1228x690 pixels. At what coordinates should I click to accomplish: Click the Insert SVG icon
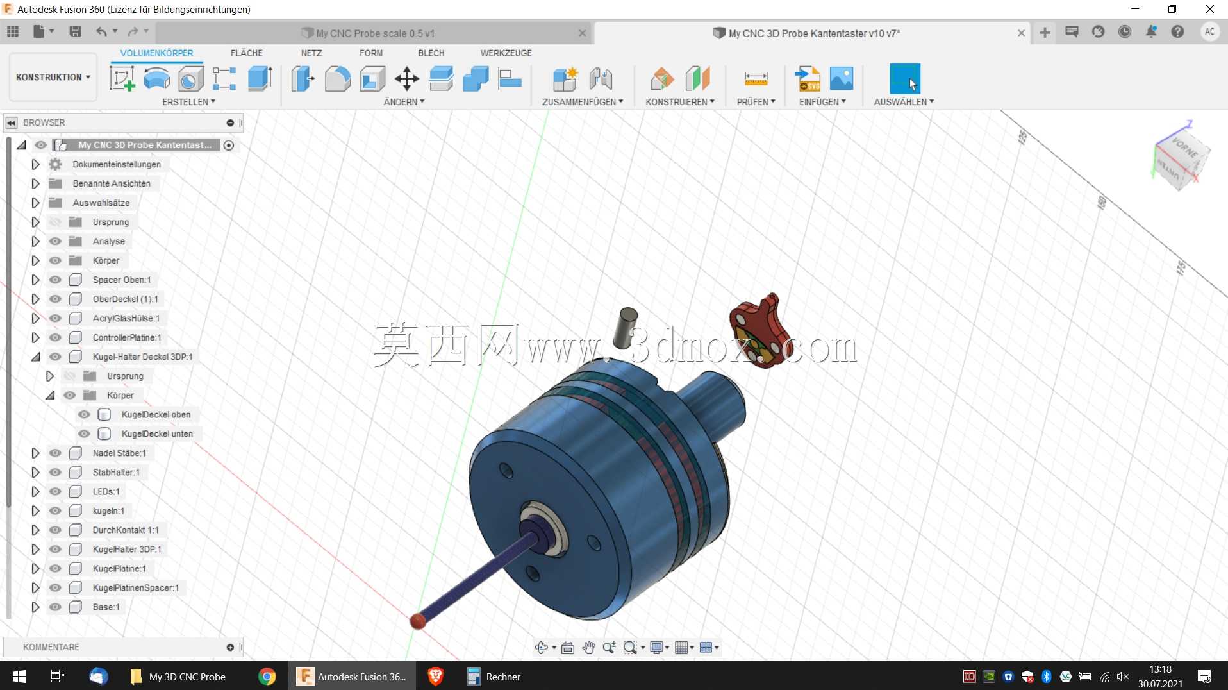coord(807,79)
